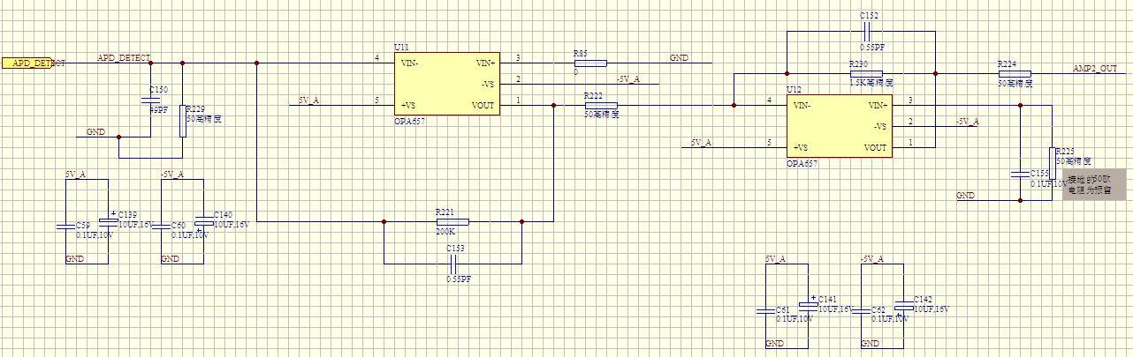Select polarized capacitor C139 symbol
Screen dimensions: 1133x357
pos(108,220)
